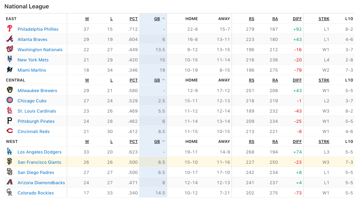Click the San Diego Padres logo
This screenshot has height=201, width=359.
(x=10, y=172)
